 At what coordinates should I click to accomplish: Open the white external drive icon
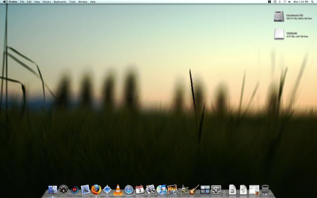(279, 34)
